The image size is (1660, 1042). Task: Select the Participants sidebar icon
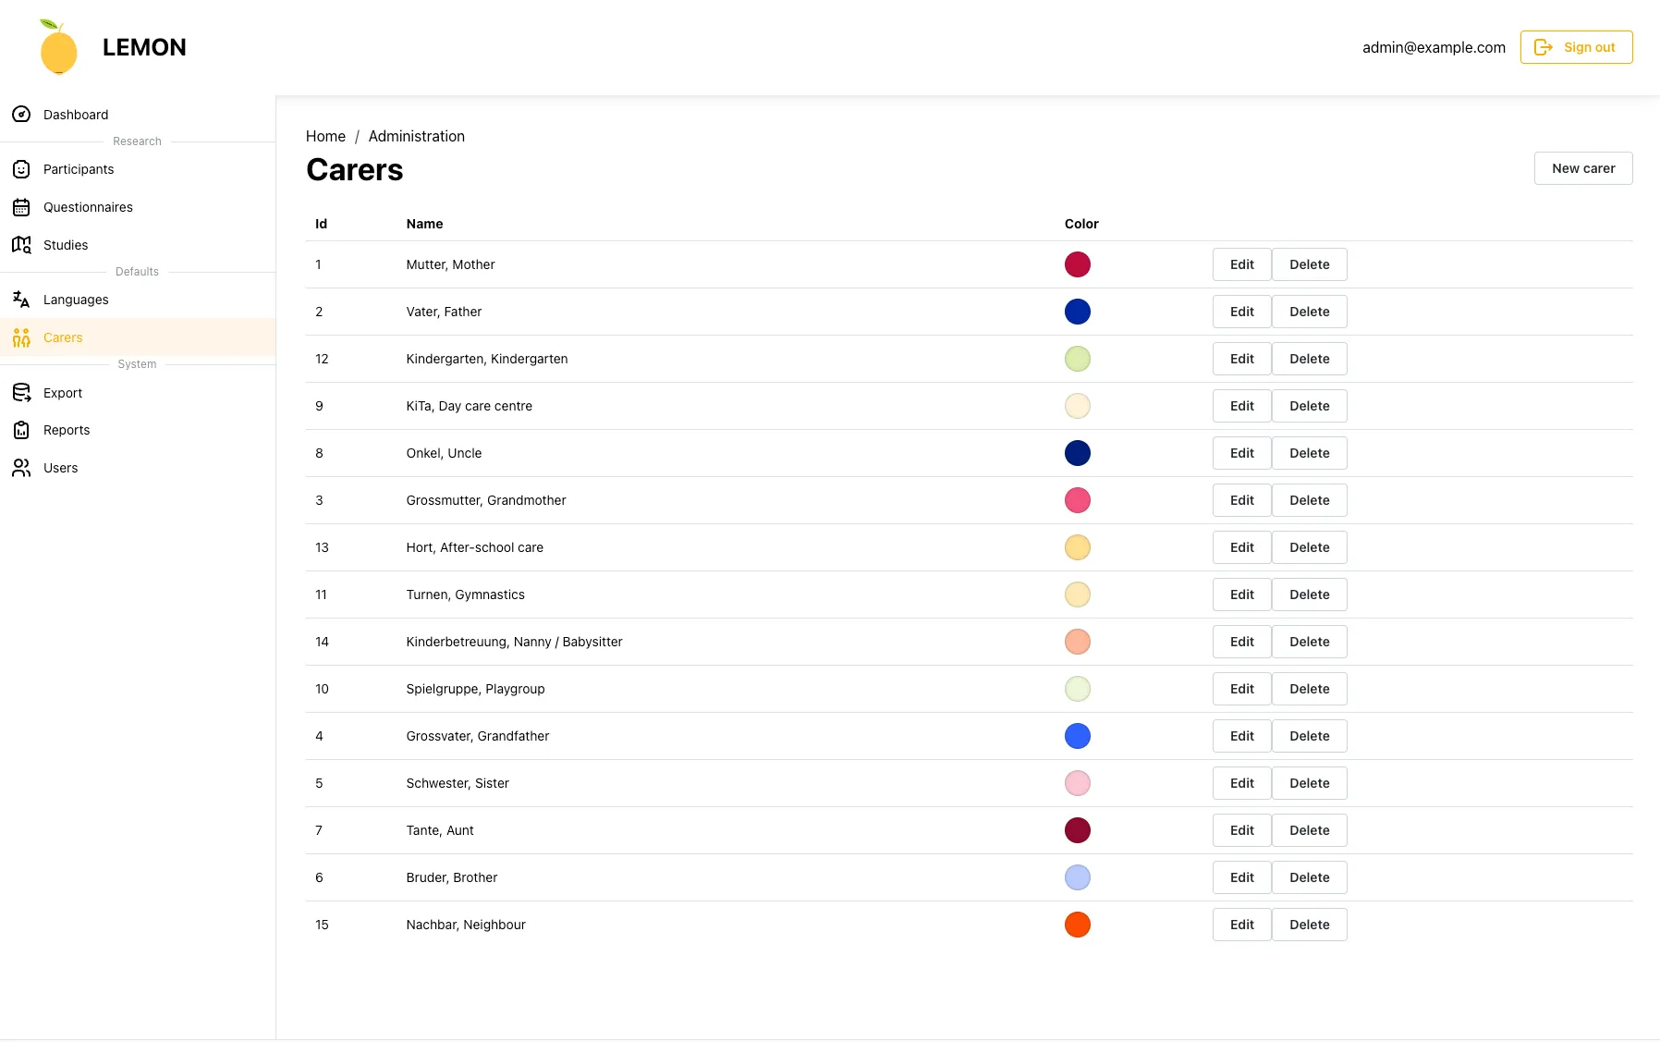(21, 169)
